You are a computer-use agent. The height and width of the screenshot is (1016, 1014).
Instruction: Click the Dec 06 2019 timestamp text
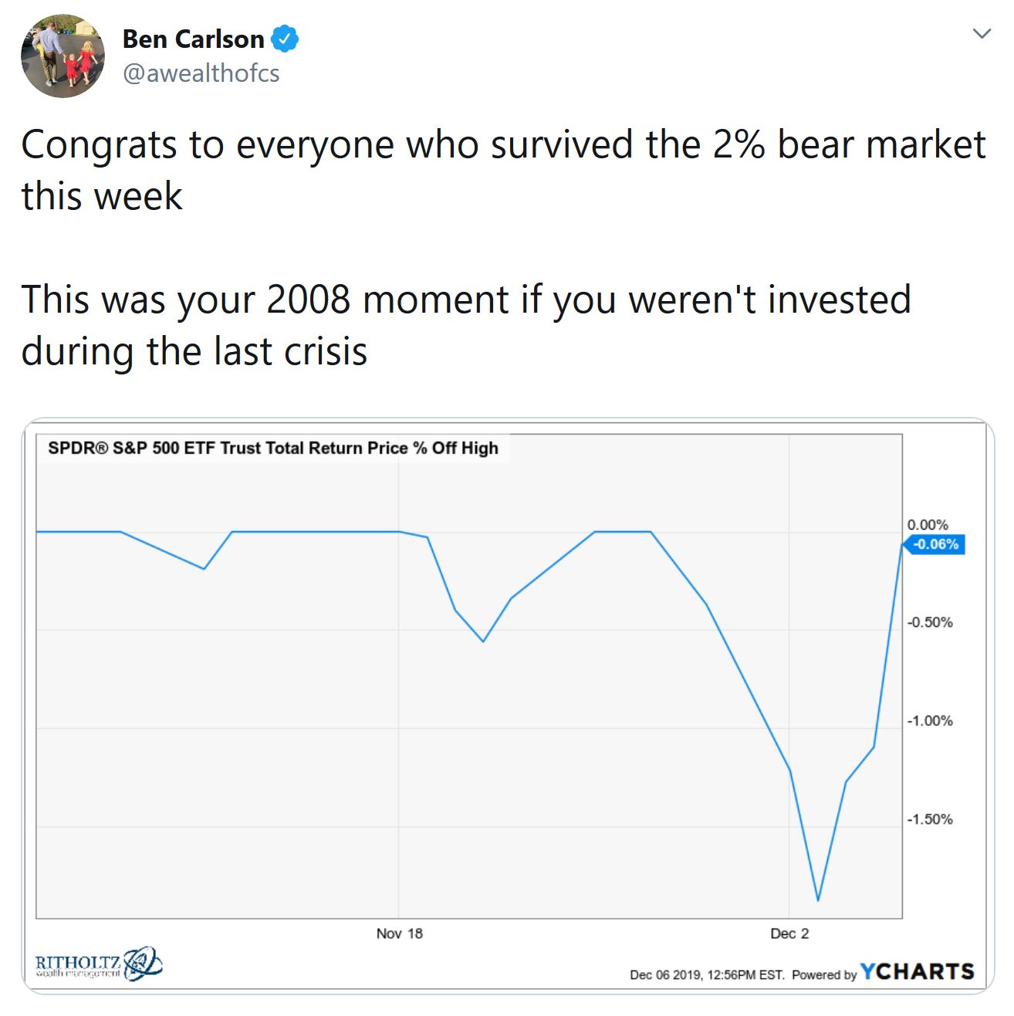[x=708, y=974]
